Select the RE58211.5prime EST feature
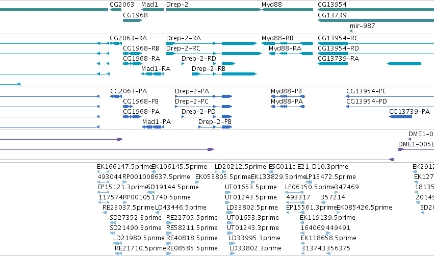This screenshot has height=256, width=434. point(169,233)
